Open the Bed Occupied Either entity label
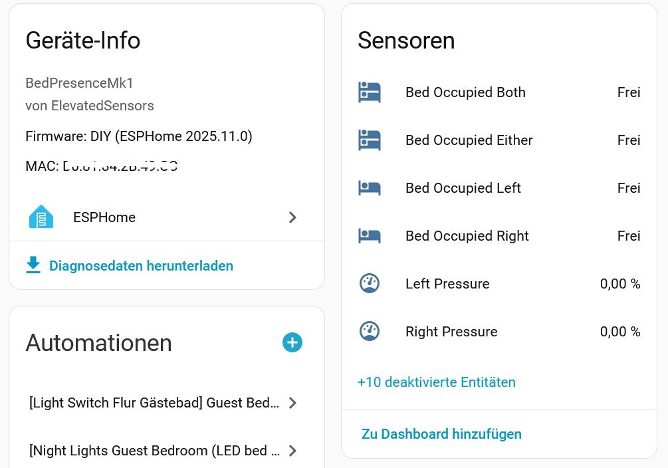The width and height of the screenshot is (668, 468). point(469,140)
